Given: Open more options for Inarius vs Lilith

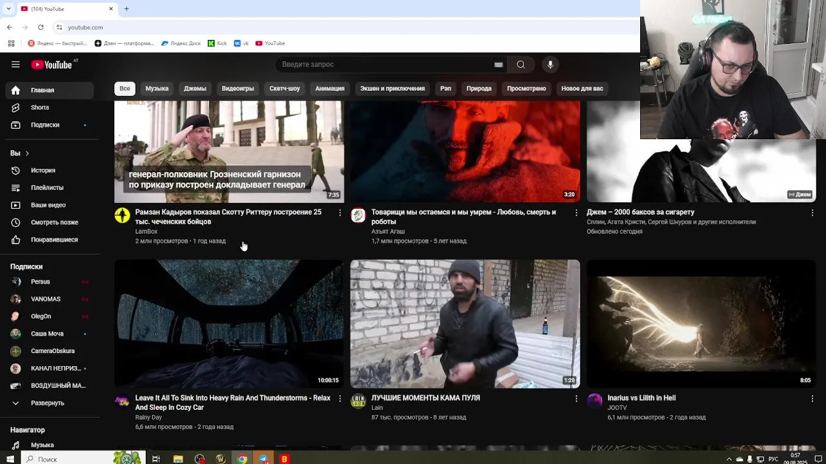Looking at the screenshot, I should pyautogui.click(x=812, y=399).
